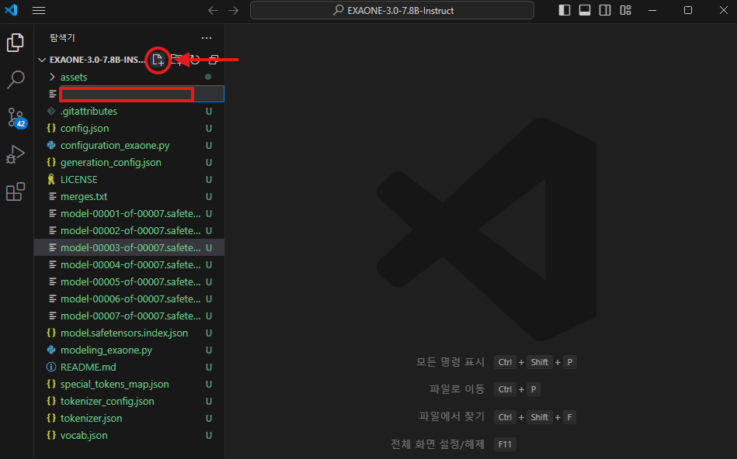Click the U git status on README.md

click(209, 368)
